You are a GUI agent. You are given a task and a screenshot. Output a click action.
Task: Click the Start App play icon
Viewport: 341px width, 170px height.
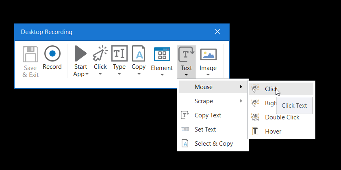pyautogui.click(x=80, y=53)
